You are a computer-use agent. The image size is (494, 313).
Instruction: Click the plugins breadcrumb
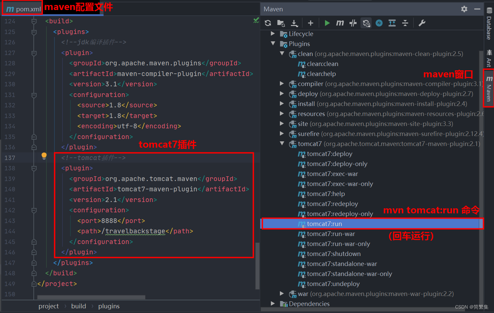point(109,306)
